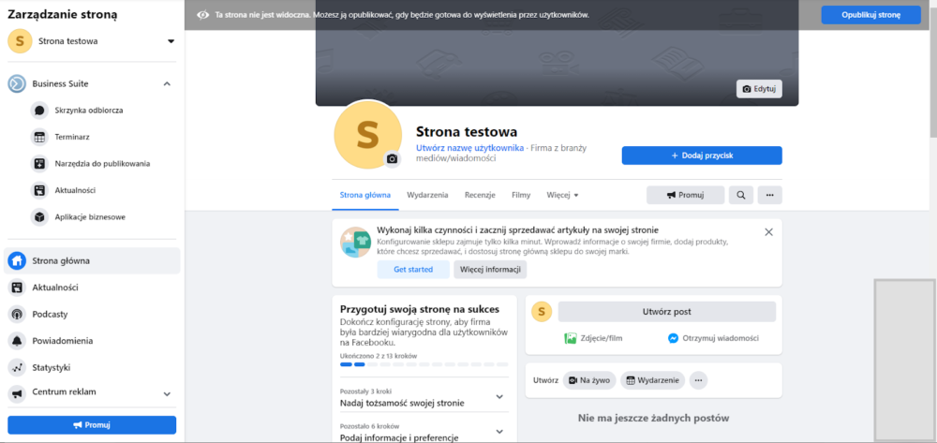Screen dimensions: 937x443
Task: Click the Aktualności icon under Business Suite
Action: 39,190
